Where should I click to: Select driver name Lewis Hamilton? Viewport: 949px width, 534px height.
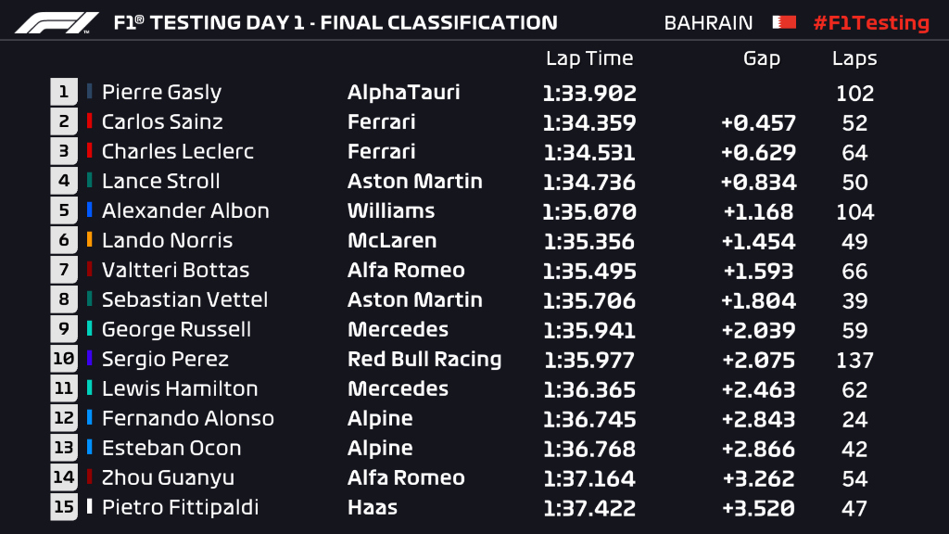pyautogui.click(x=180, y=388)
